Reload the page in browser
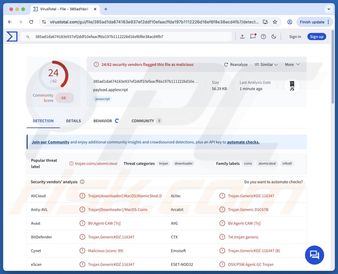The image size is (338, 274). point(31,22)
